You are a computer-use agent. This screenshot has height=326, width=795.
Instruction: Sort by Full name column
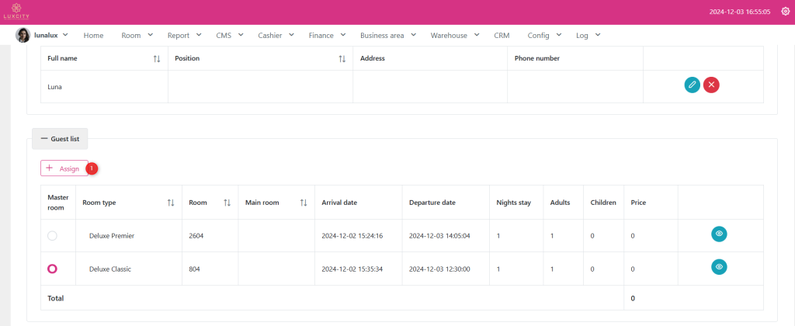coord(157,59)
